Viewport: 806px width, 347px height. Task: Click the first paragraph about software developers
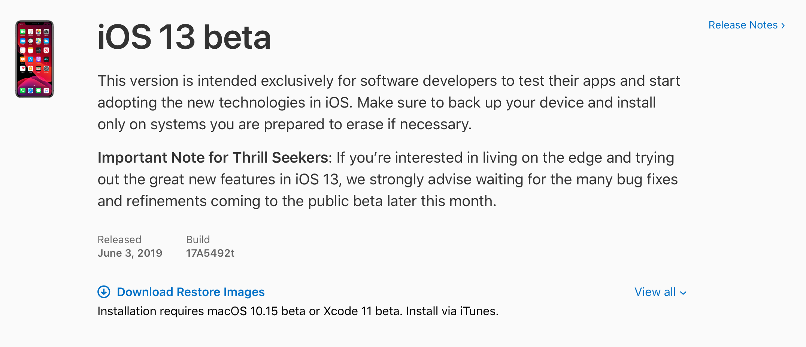pyautogui.click(x=388, y=103)
